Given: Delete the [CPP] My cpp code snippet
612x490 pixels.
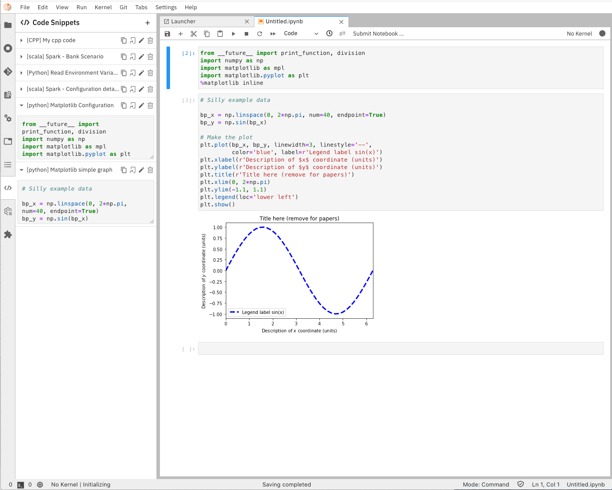Looking at the screenshot, I should (150, 40).
